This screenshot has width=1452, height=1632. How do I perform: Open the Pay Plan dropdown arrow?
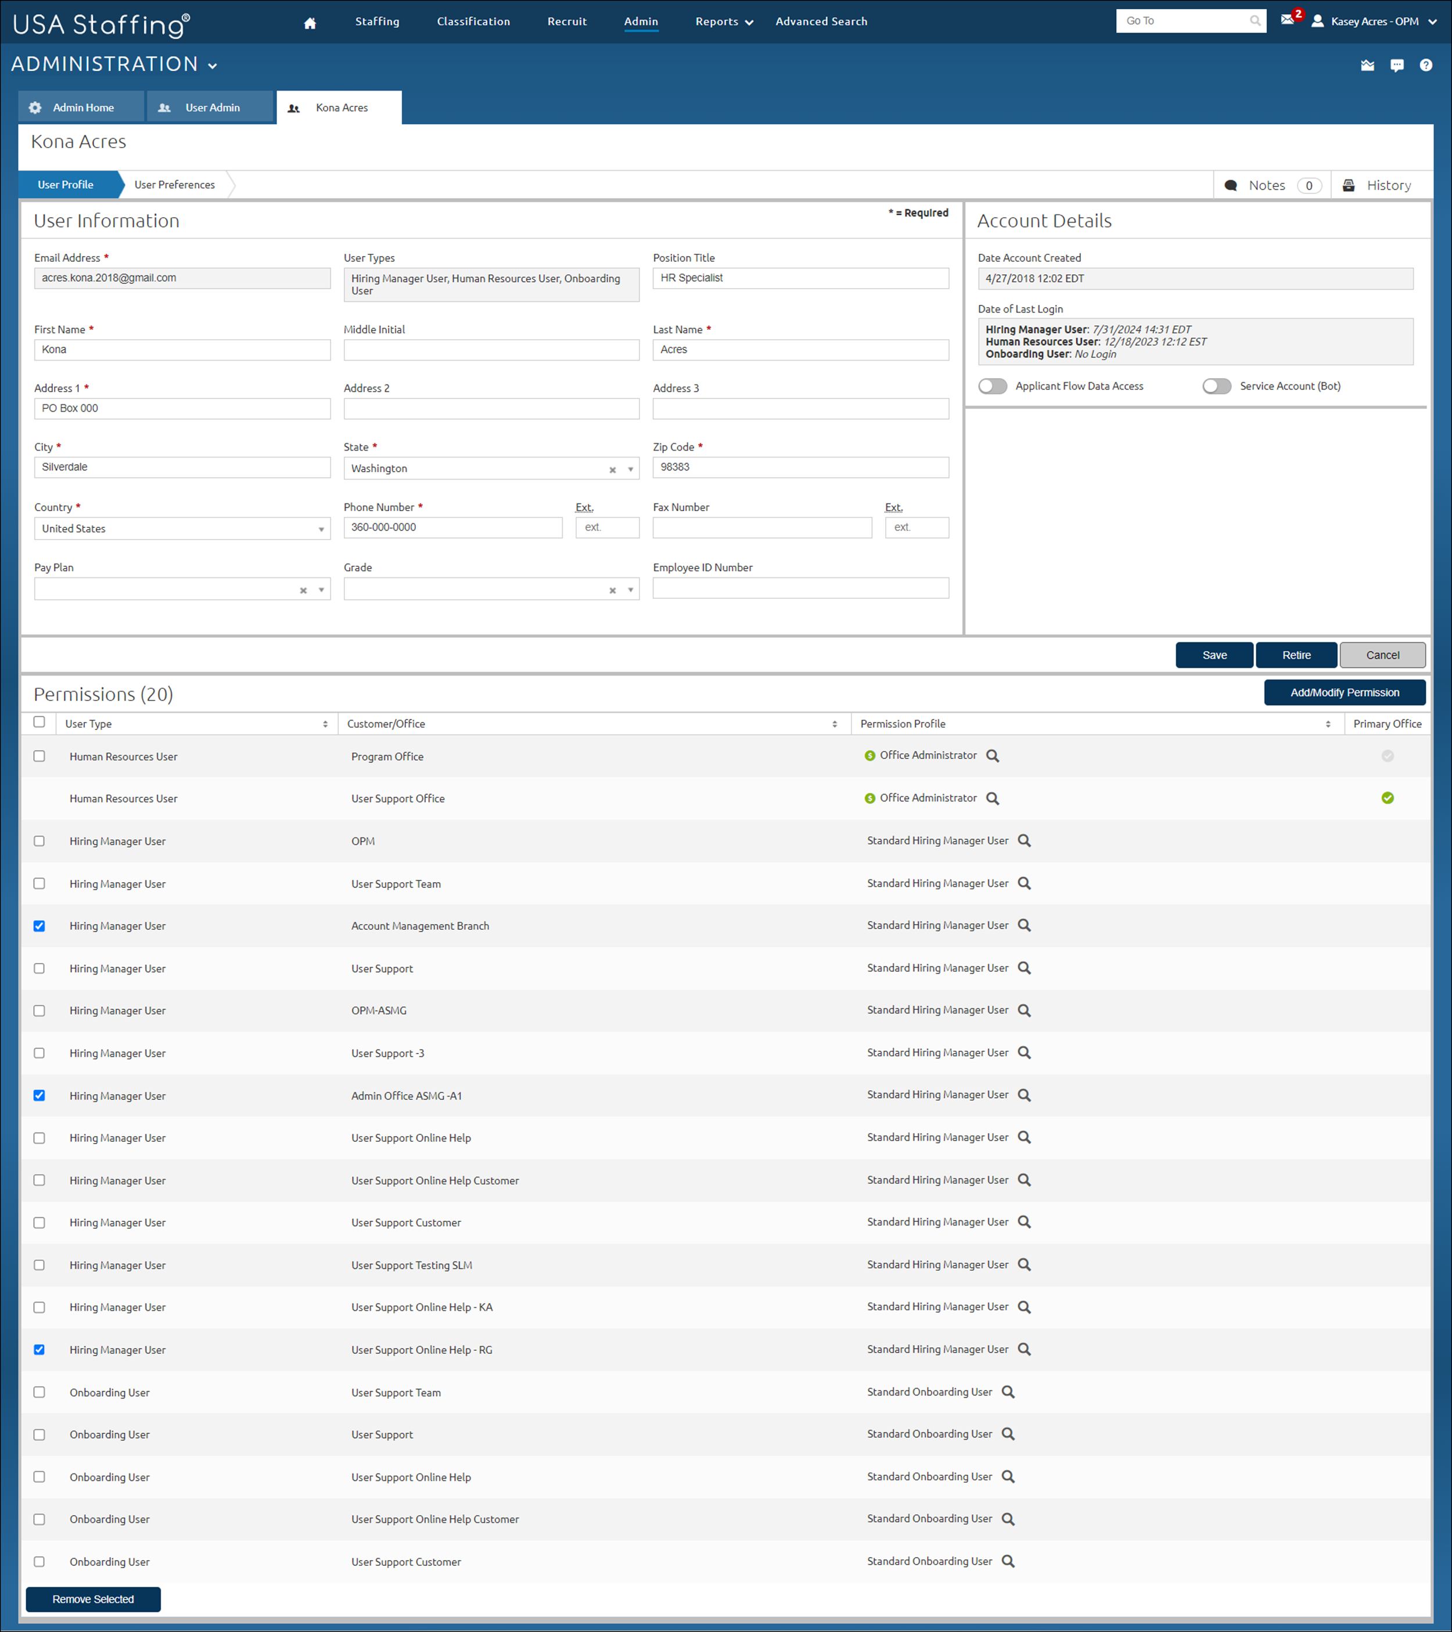point(321,590)
